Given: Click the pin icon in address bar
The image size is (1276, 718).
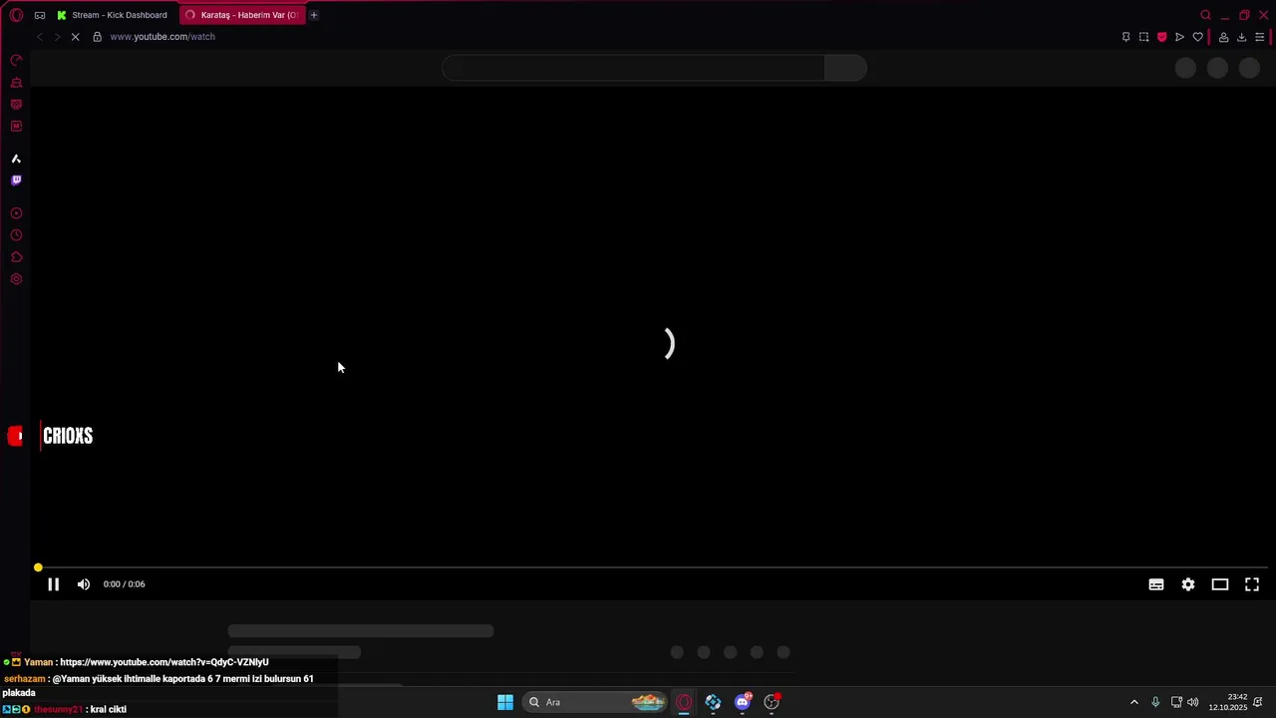Looking at the screenshot, I should tap(1125, 37).
